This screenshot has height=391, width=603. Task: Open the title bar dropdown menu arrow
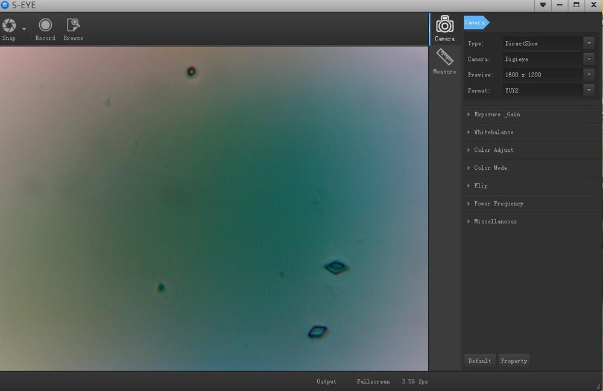(543, 5)
